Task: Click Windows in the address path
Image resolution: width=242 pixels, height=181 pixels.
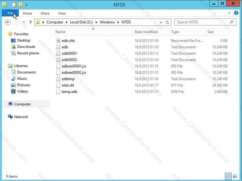Action: coord(107,22)
